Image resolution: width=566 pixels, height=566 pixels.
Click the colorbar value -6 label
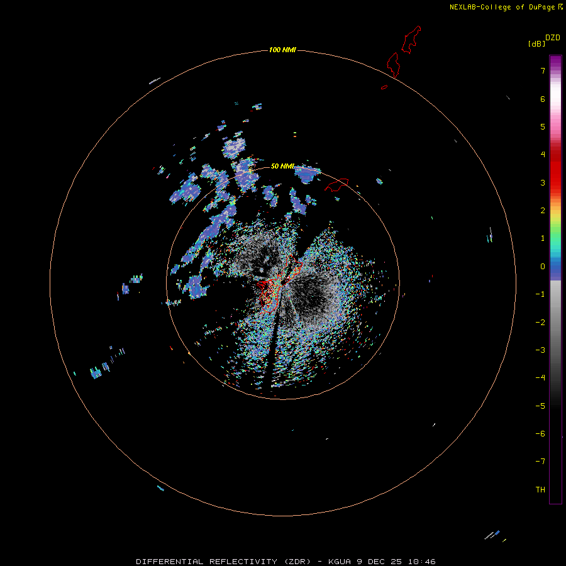pyautogui.click(x=540, y=434)
